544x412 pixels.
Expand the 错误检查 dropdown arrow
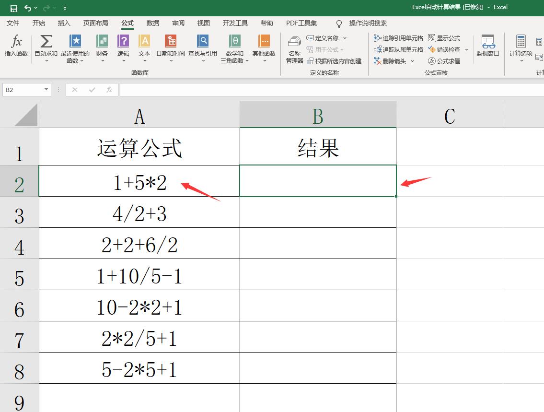tap(467, 49)
